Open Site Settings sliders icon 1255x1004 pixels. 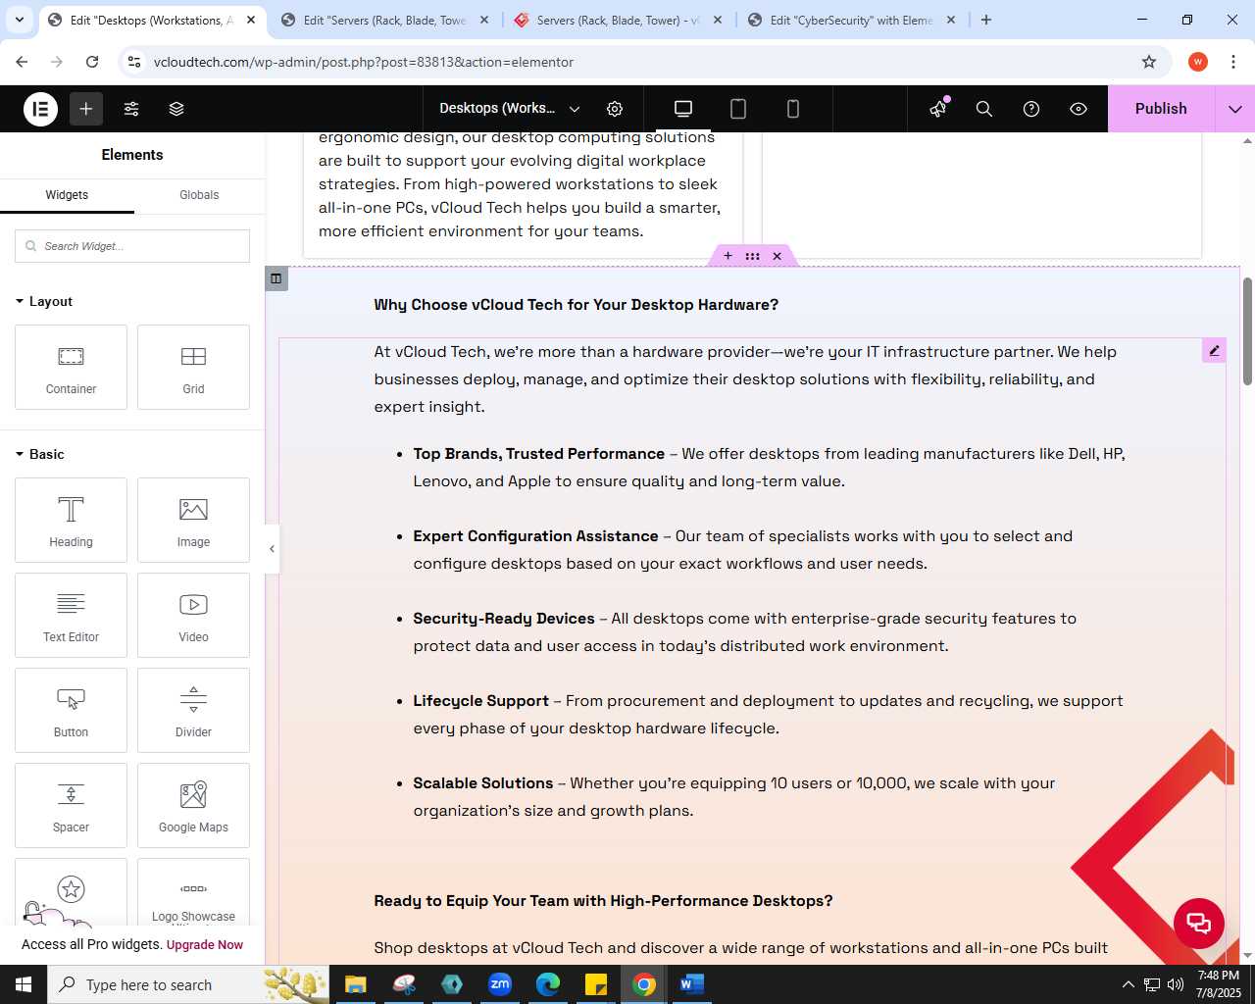131,109
